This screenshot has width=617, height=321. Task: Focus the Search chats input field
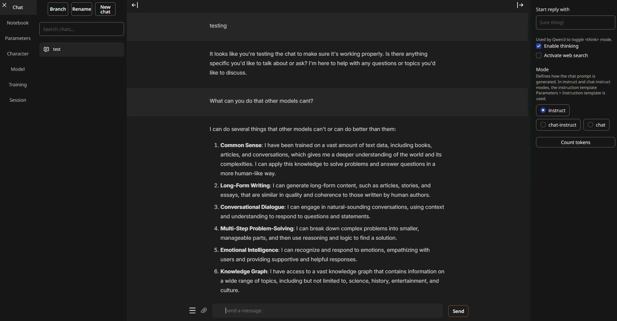tap(82, 29)
